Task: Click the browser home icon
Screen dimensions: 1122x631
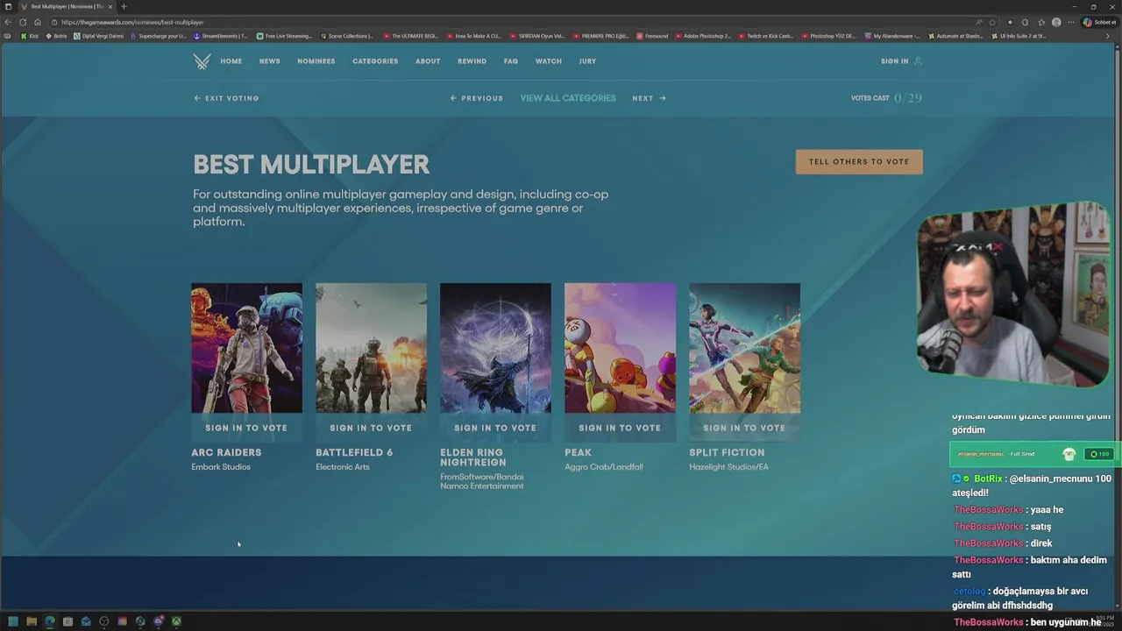Action: [x=38, y=22]
